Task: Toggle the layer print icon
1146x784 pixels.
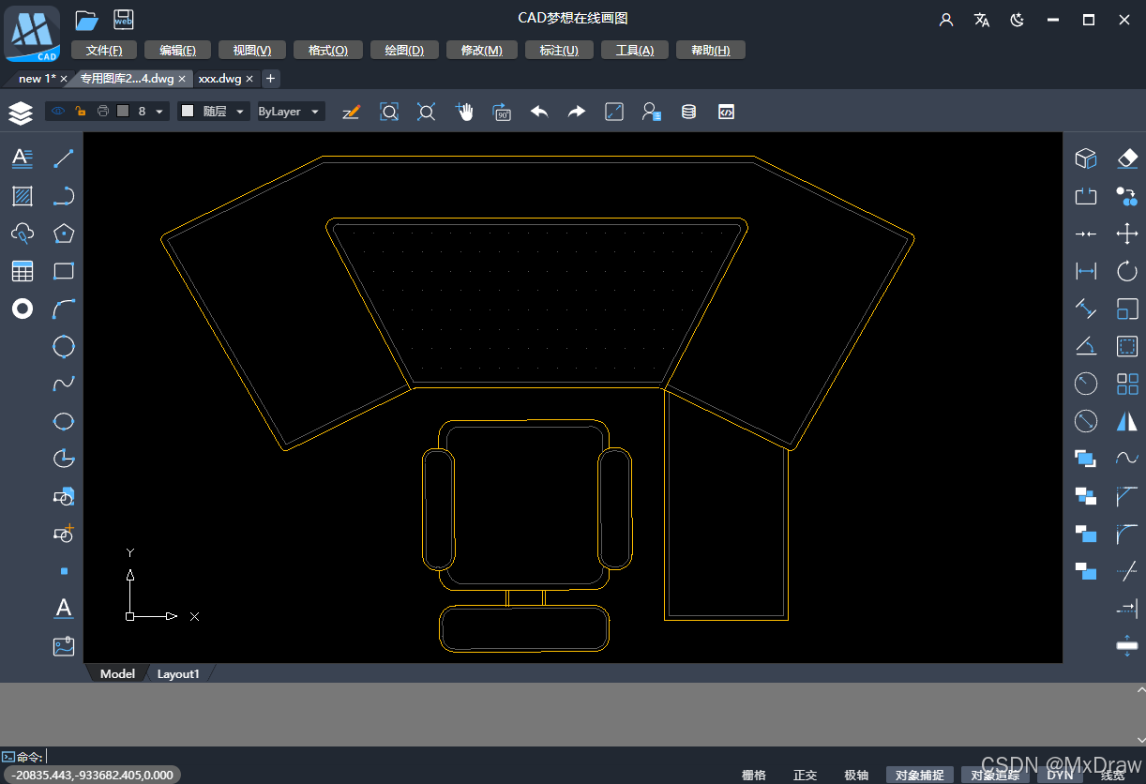Action: tap(103, 112)
